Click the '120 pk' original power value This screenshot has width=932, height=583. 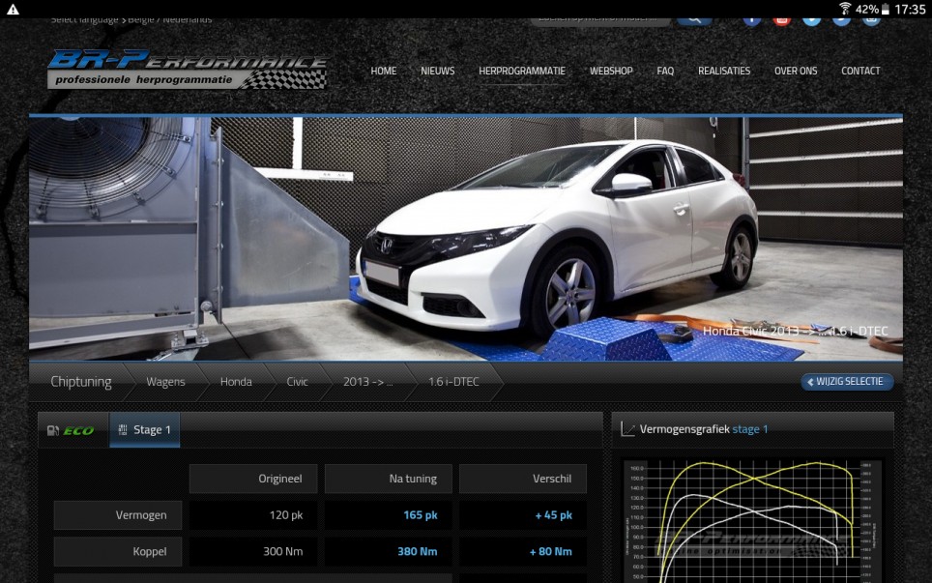pyautogui.click(x=286, y=515)
